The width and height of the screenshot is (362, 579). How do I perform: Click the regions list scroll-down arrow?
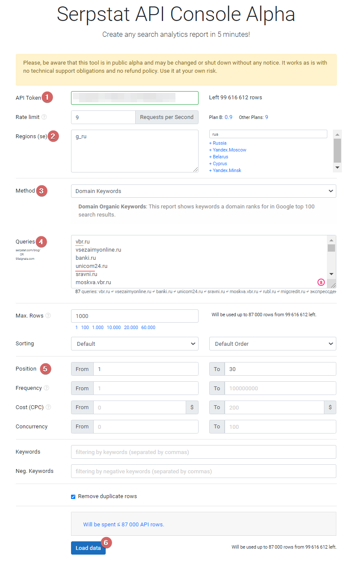tap(338, 168)
